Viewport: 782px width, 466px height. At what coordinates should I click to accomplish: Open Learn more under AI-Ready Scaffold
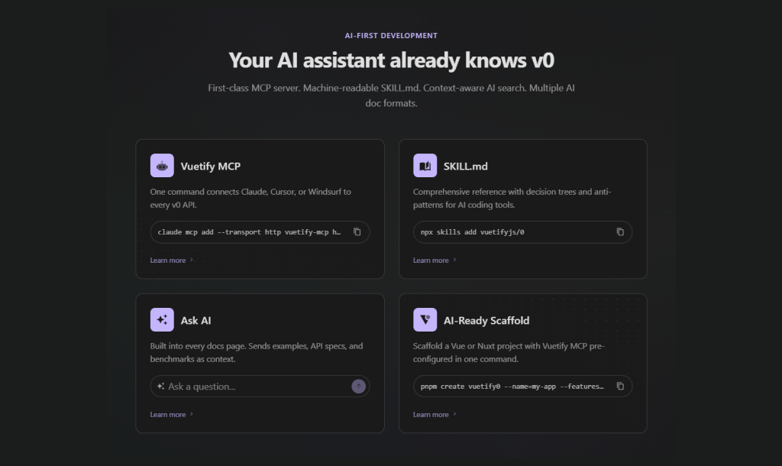[x=434, y=414]
